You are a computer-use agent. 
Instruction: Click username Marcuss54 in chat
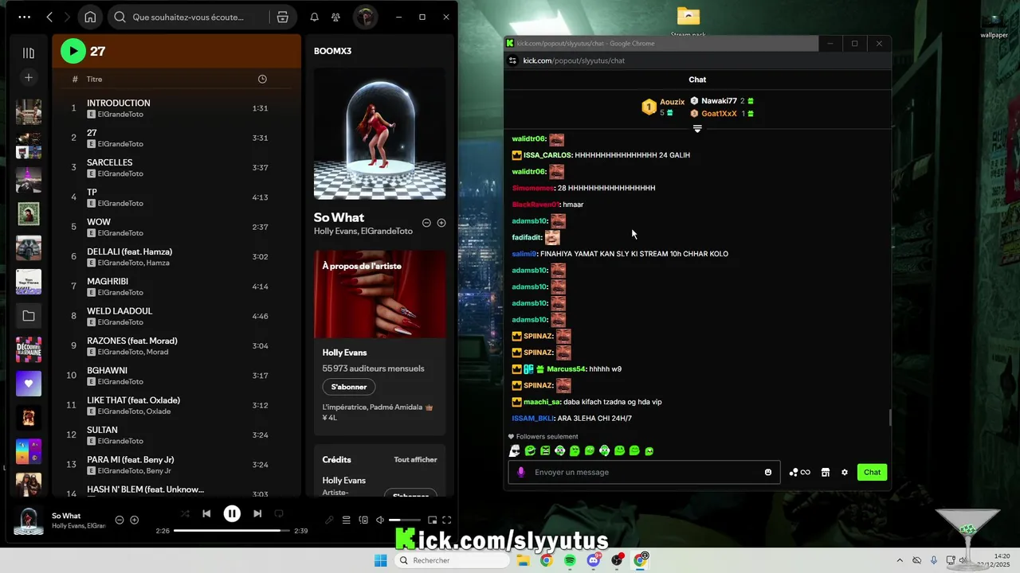coord(566,369)
